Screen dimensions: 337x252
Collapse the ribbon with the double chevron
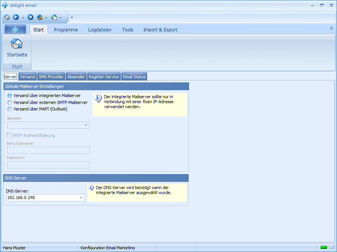click(x=331, y=28)
